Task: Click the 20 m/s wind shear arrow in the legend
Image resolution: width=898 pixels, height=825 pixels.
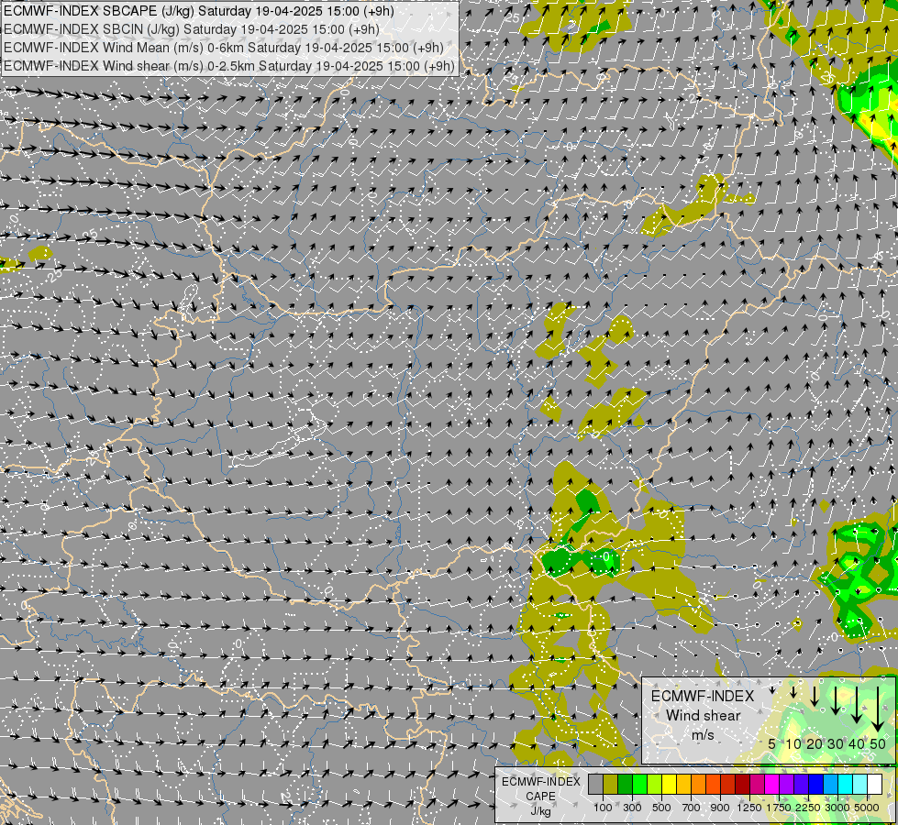Action: 815,696
